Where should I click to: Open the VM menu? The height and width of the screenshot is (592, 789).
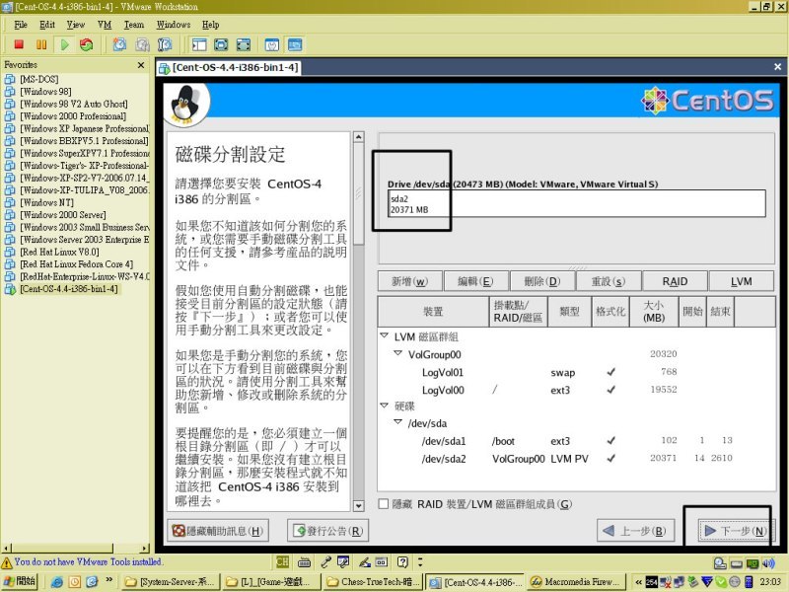[x=105, y=25]
